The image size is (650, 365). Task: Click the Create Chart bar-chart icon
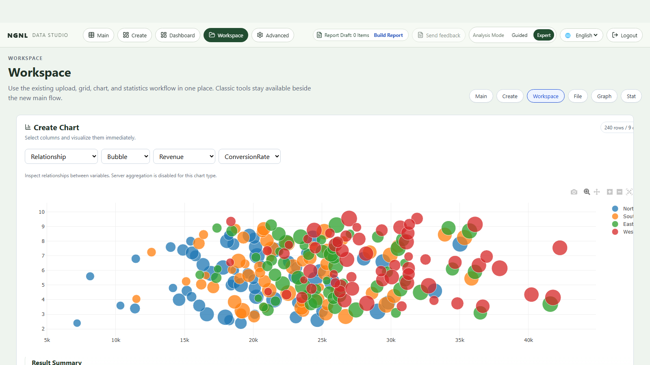point(28,127)
